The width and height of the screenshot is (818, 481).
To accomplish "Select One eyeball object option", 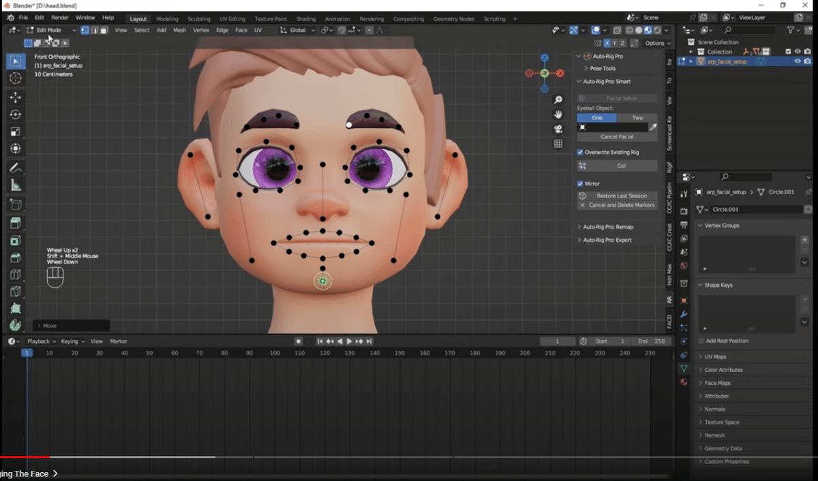I will 597,118.
